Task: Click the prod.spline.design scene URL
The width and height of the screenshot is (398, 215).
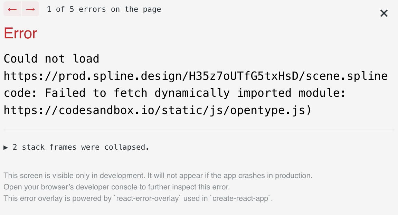Action: coord(196,76)
